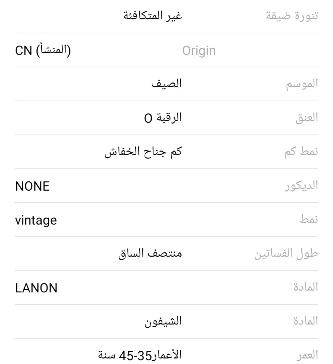Click the 'الديكور' decoration label

[301, 186]
